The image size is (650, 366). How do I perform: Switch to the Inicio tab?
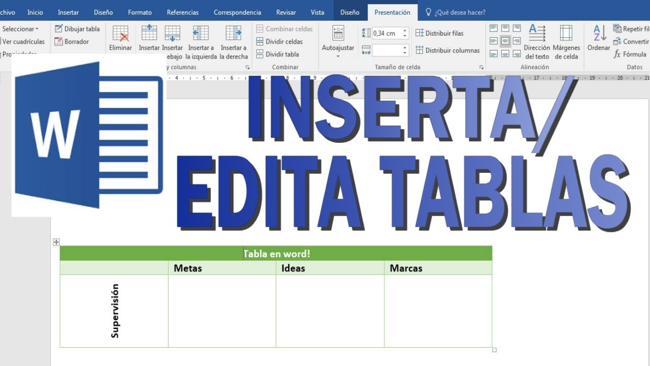pos(35,12)
